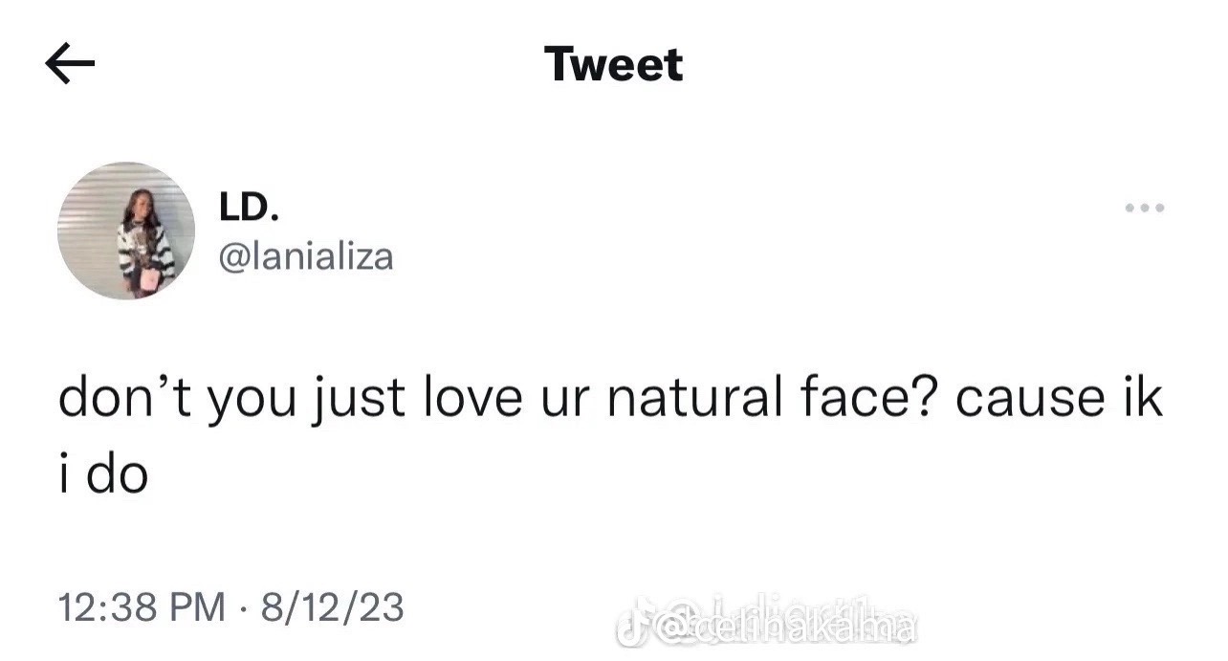Open the @lanializa handle link
The height and width of the screenshot is (661, 1228).
(306, 256)
